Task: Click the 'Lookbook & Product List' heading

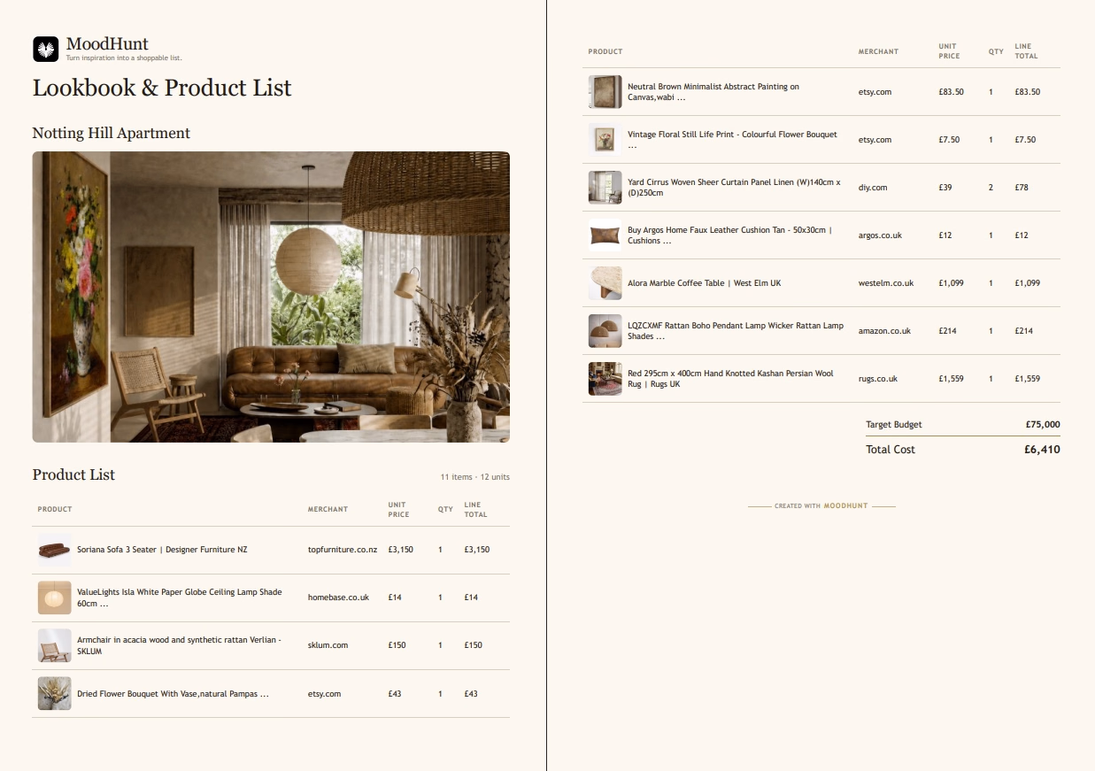Action: pos(162,88)
